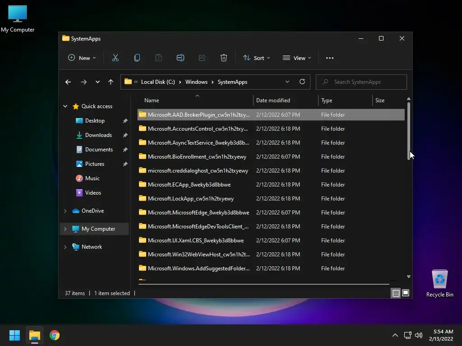Open the See more ellipsis menu
Viewport: 462px width, 346px height.
(x=330, y=58)
